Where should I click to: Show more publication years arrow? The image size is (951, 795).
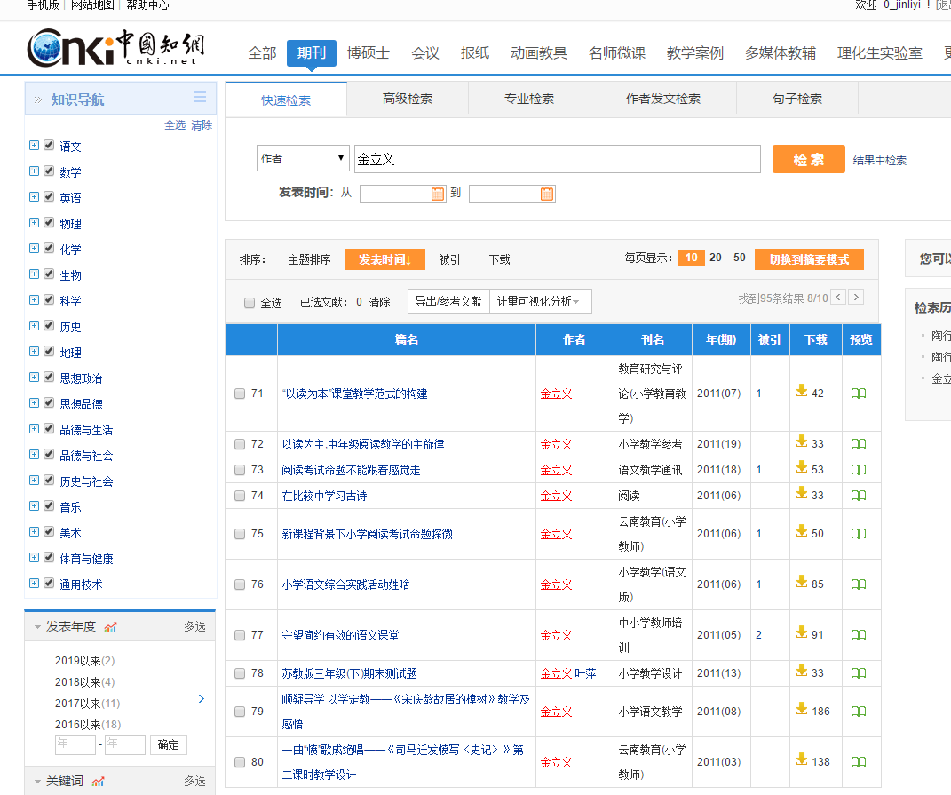pyautogui.click(x=202, y=698)
